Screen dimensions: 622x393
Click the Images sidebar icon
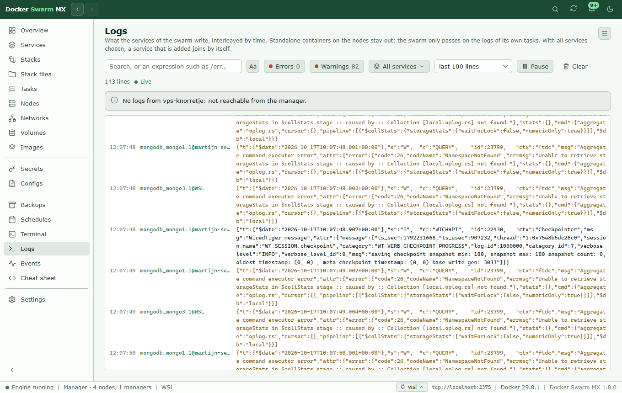click(x=12, y=147)
